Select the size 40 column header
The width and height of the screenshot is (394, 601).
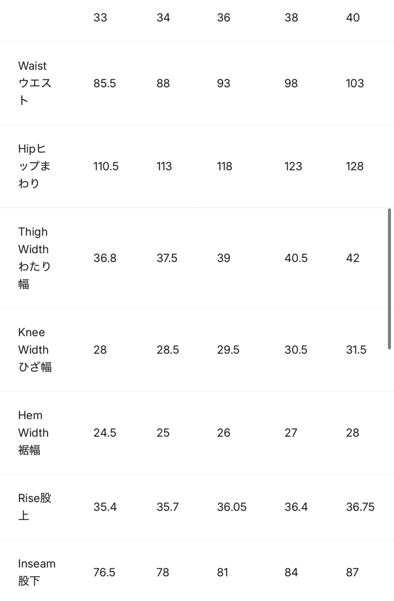pos(353,18)
